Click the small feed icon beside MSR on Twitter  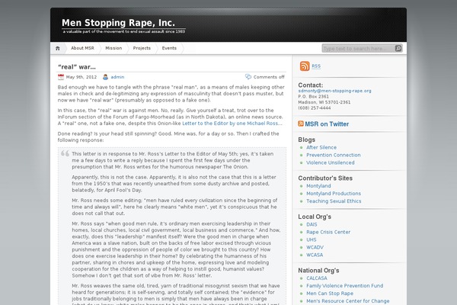click(x=301, y=124)
